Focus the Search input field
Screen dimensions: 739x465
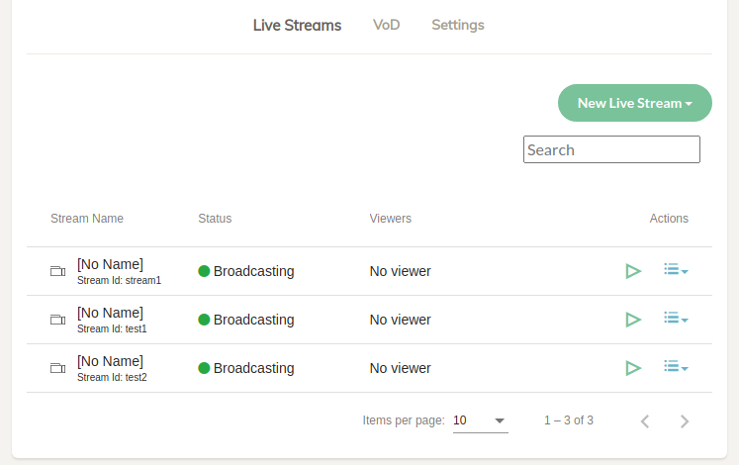coord(611,149)
